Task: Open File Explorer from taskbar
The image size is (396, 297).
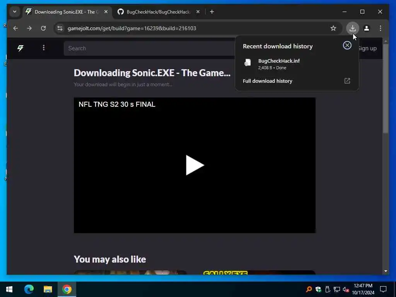Action: (48, 289)
